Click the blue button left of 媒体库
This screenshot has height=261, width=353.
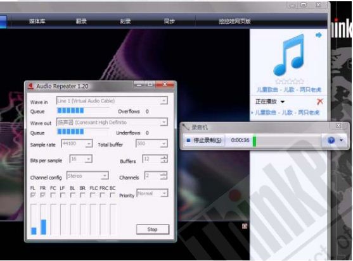tap(3, 21)
